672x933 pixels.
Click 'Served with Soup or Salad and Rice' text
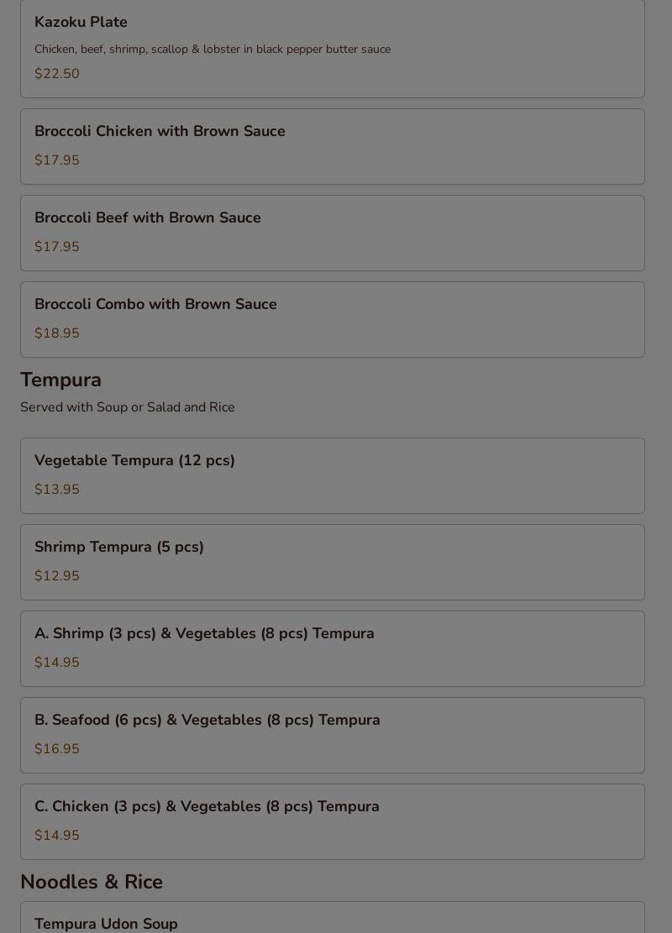[x=128, y=407]
